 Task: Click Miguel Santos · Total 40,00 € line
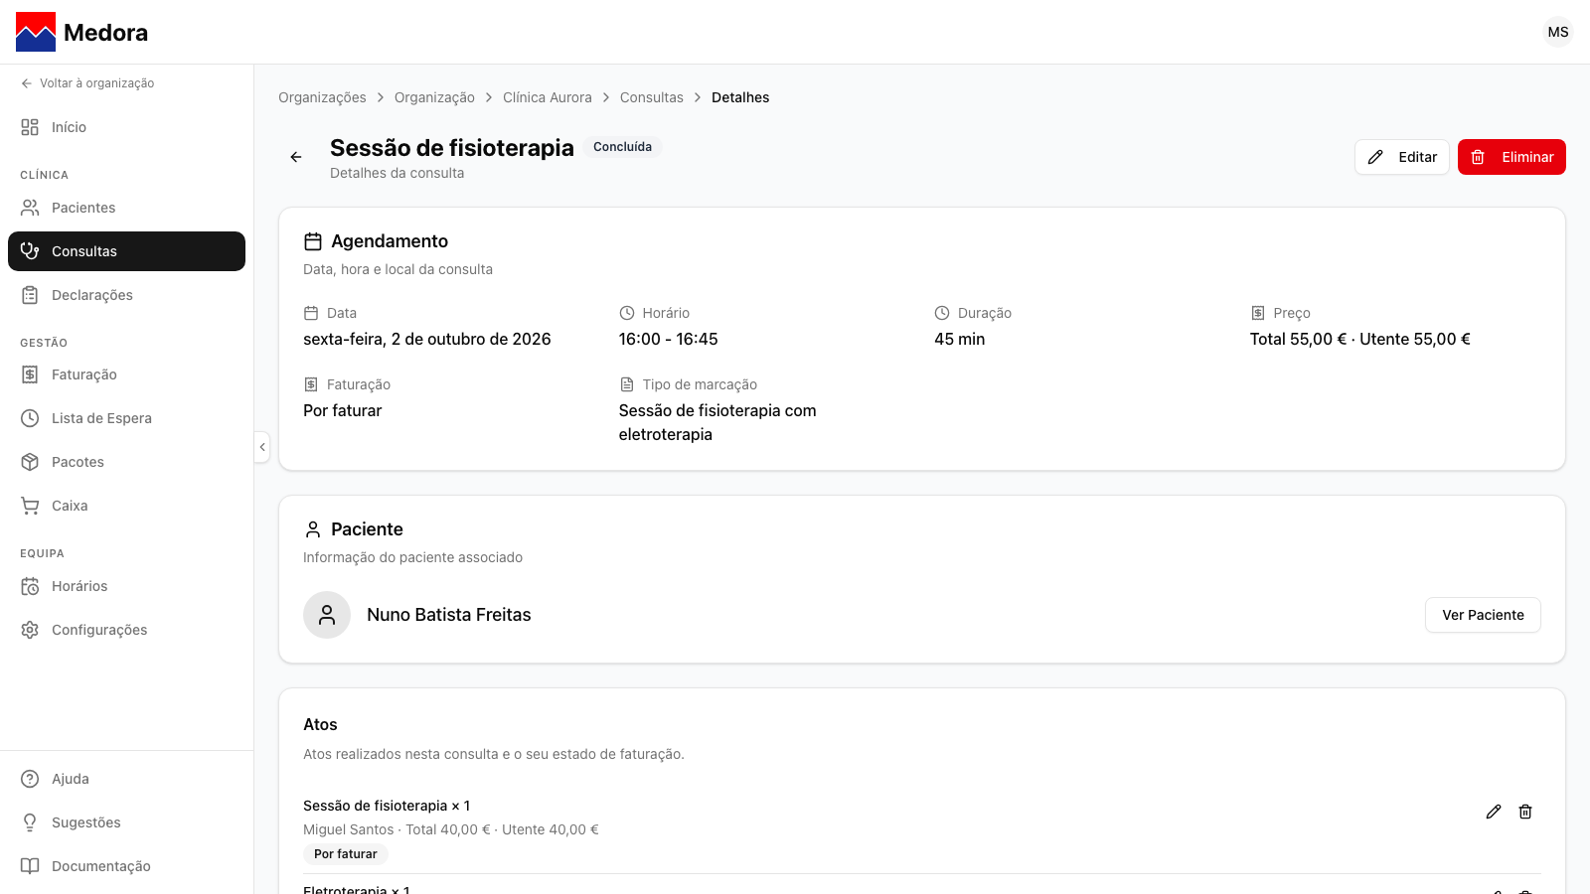pos(451,829)
